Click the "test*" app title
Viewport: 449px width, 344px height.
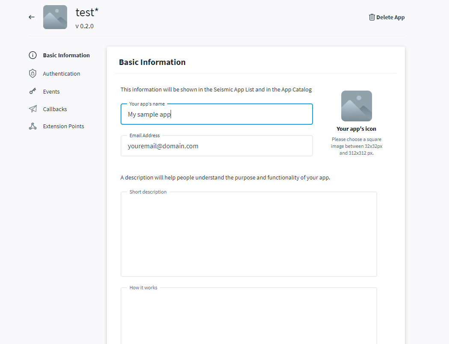[x=87, y=12]
